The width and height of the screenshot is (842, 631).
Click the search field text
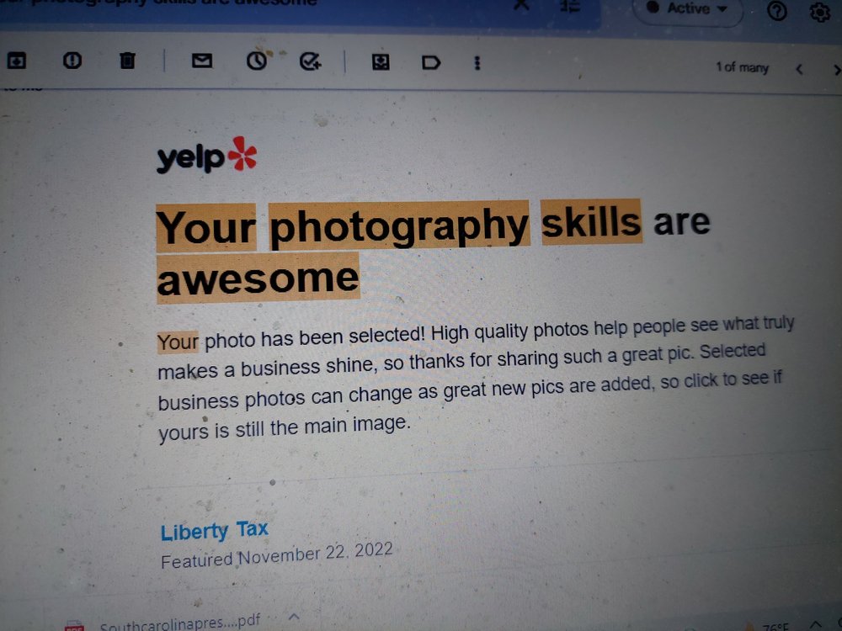coord(161,3)
